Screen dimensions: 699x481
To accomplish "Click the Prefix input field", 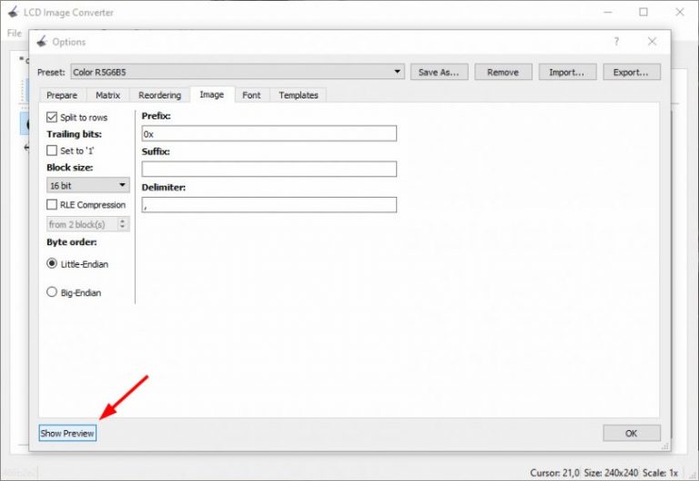I will click(268, 133).
